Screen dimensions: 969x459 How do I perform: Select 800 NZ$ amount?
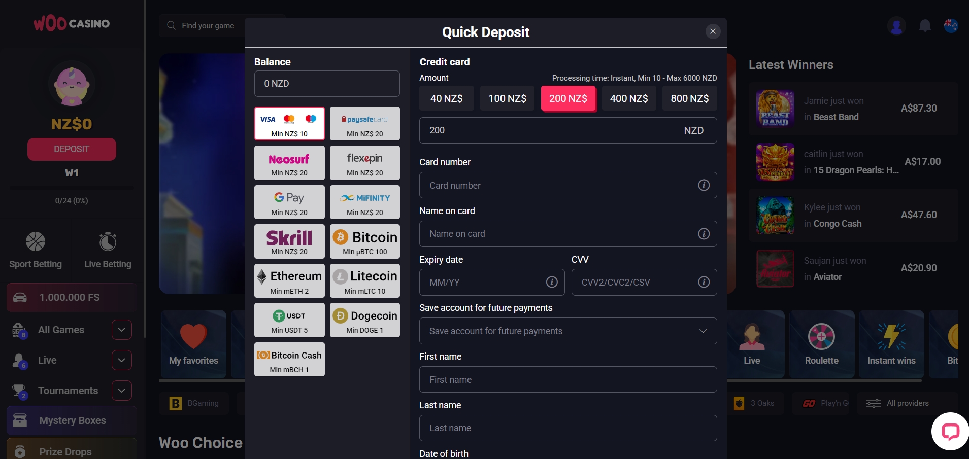690,98
